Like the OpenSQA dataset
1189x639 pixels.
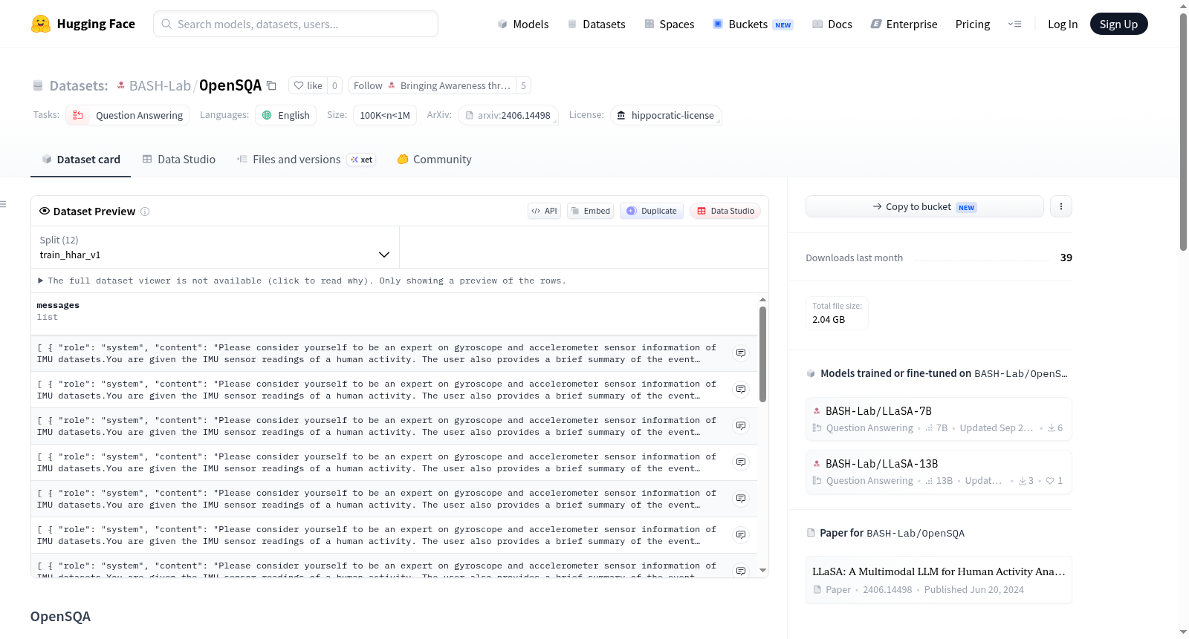point(308,85)
